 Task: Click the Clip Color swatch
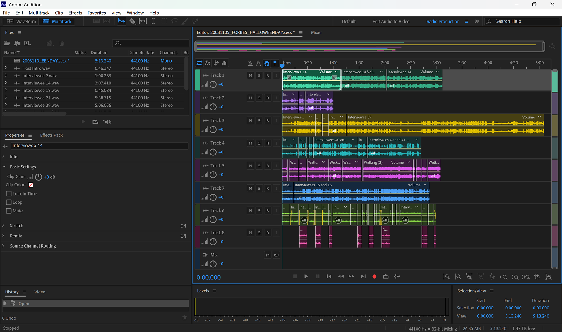pyautogui.click(x=31, y=185)
